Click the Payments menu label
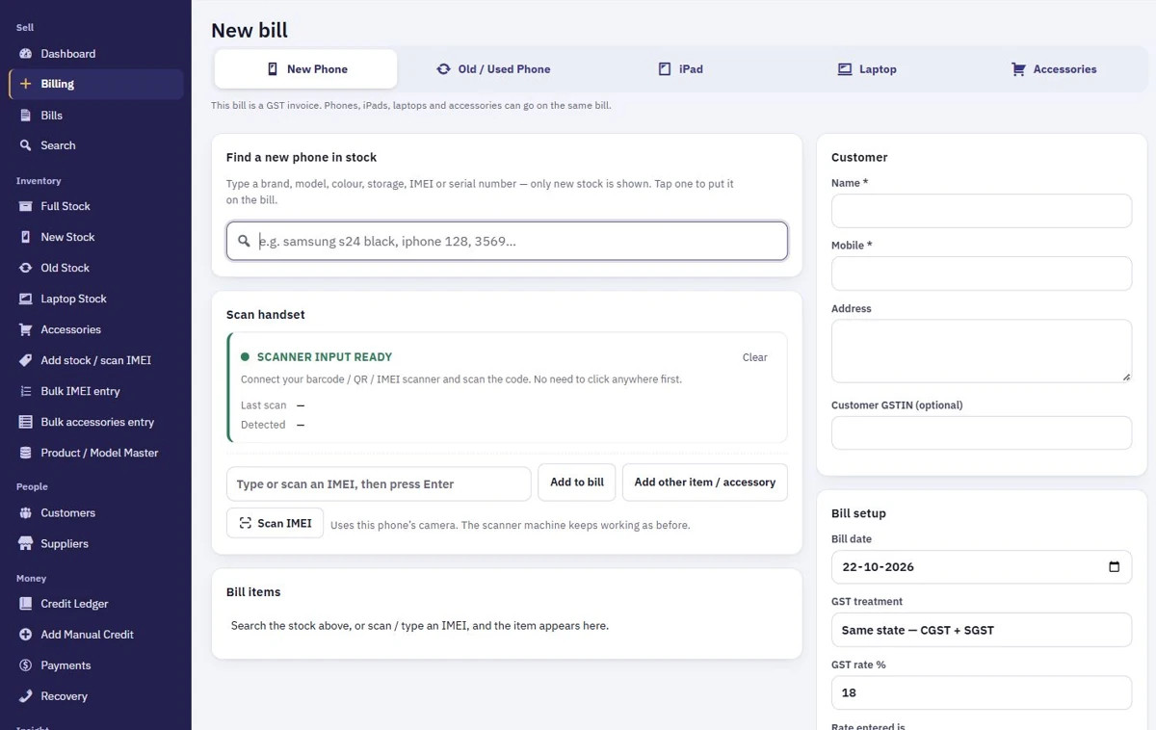 coord(66,665)
